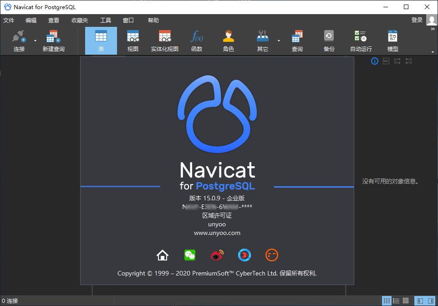Toggle the left navigation pane button
The height and width of the screenshot is (306, 438).
click(420, 301)
